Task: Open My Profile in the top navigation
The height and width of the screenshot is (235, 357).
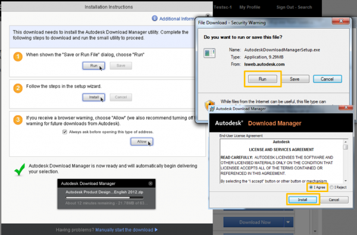Action: [250, 7]
